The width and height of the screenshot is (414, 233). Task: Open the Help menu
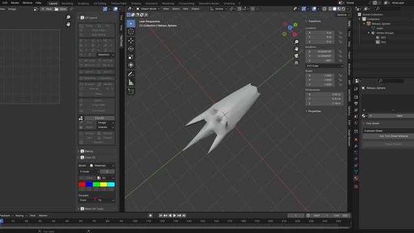coord(38,3)
